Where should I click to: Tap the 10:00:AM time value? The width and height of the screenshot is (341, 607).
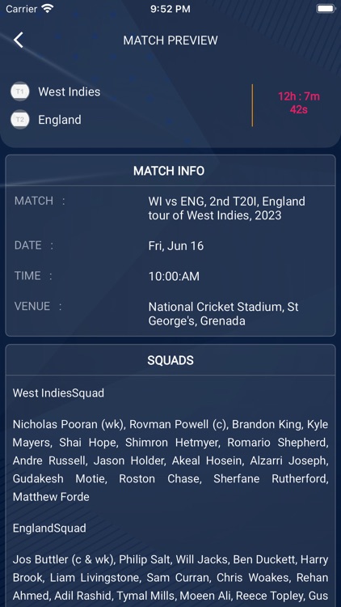pyautogui.click(x=174, y=277)
